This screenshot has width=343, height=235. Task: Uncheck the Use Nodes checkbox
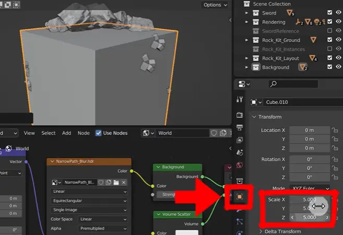click(99, 133)
